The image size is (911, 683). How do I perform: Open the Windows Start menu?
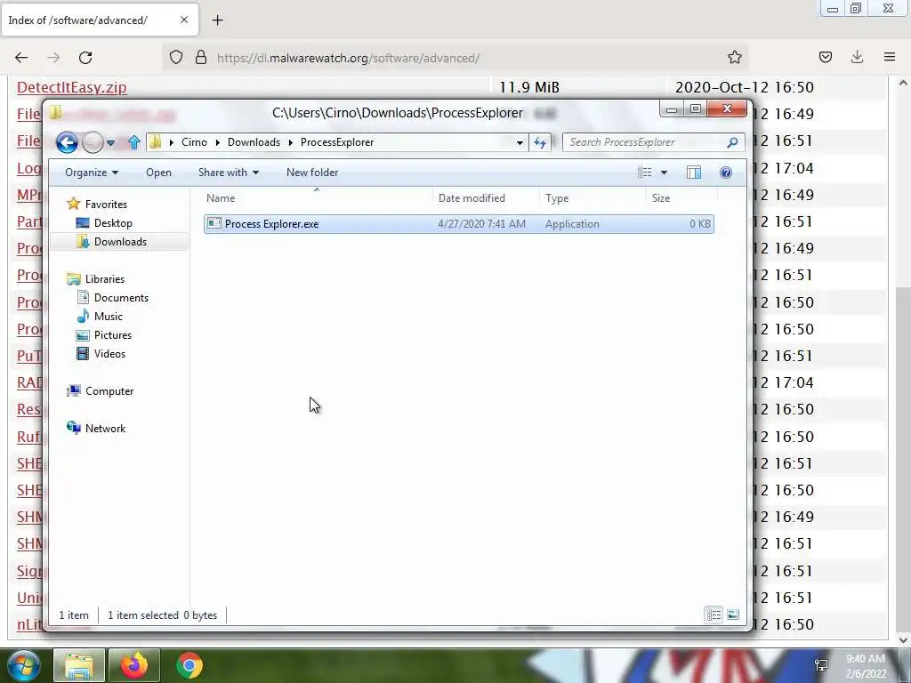pos(22,665)
